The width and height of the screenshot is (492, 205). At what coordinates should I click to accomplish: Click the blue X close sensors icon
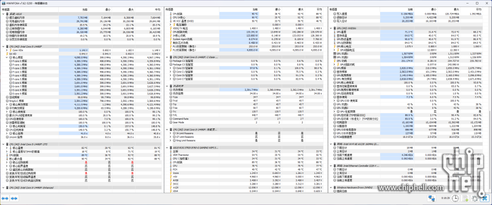(x=485, y=198)
